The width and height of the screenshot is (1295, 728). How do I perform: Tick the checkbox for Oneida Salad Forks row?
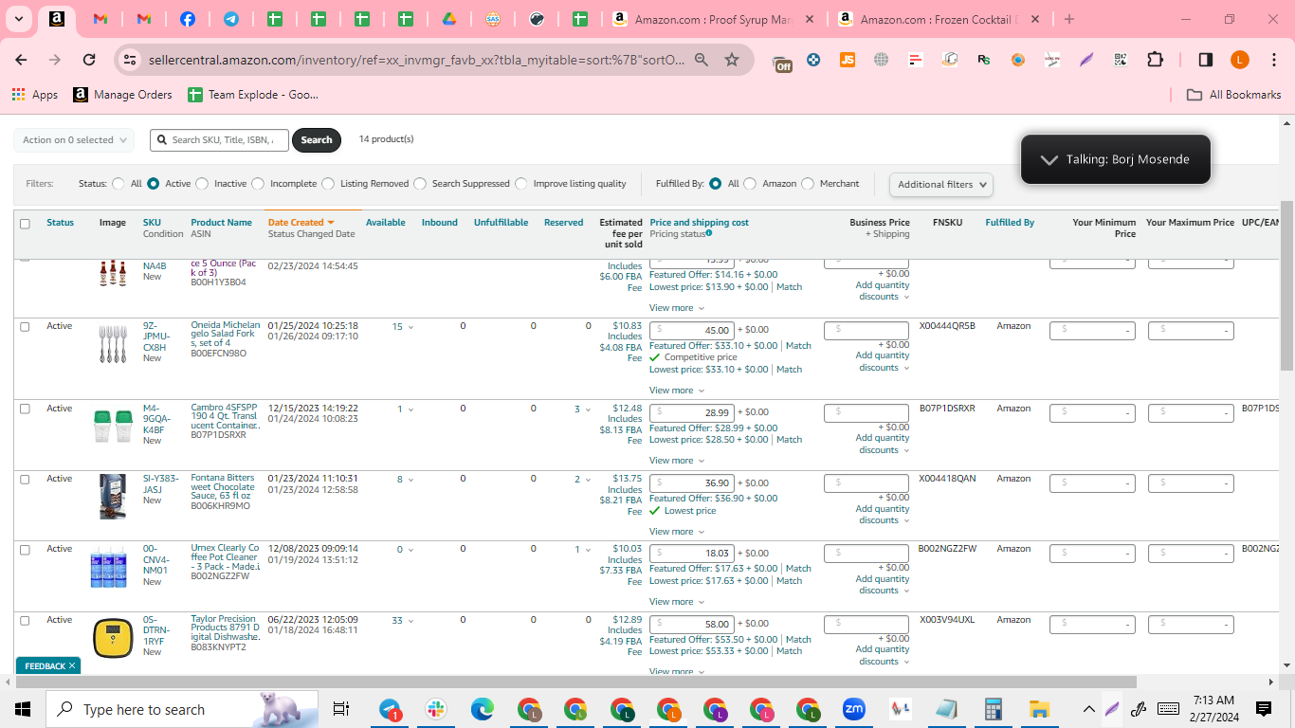pos(26,327)
